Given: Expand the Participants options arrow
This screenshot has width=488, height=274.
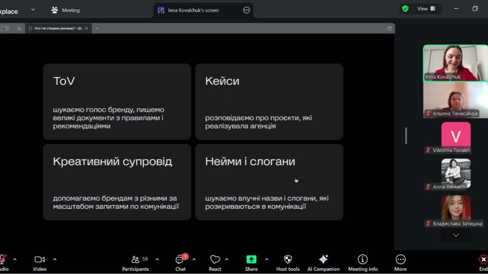Looking at the screenshot, I should click(157, 259).
